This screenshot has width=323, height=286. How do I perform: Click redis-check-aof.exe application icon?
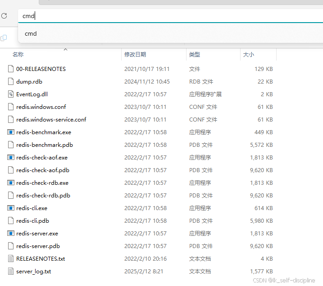[x=11, y=158]
